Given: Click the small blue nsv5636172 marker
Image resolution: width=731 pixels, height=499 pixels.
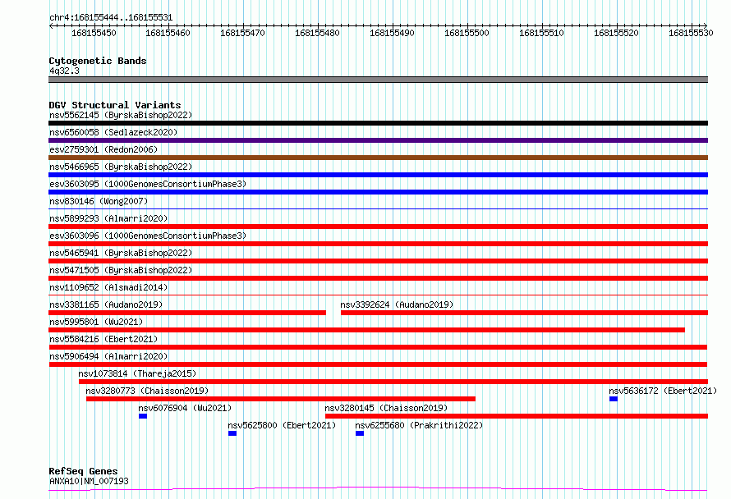Looking at the screenshot, I should tap(614, 399).
